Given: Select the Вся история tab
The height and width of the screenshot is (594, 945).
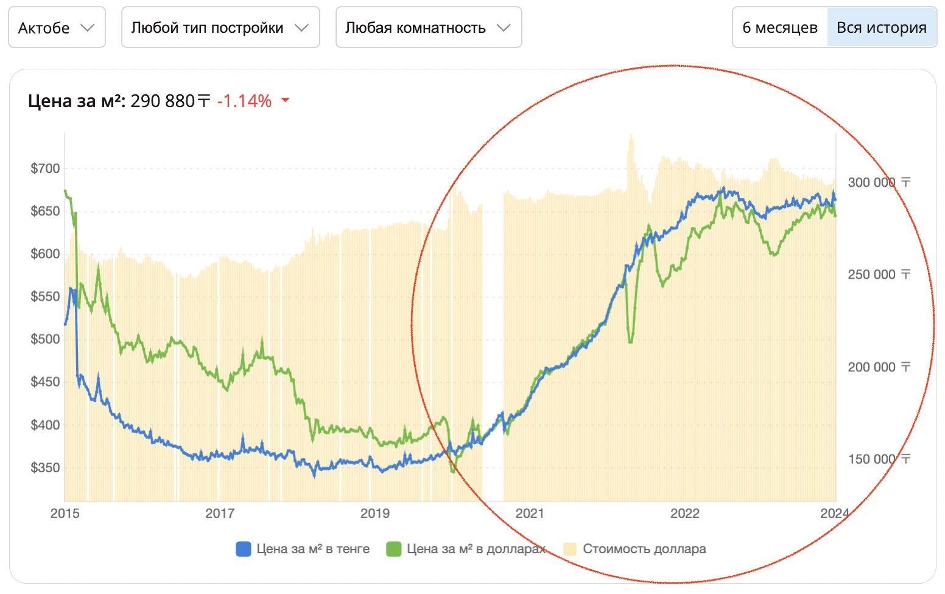Looking at the screenshot, I should [x=881, y=27].
